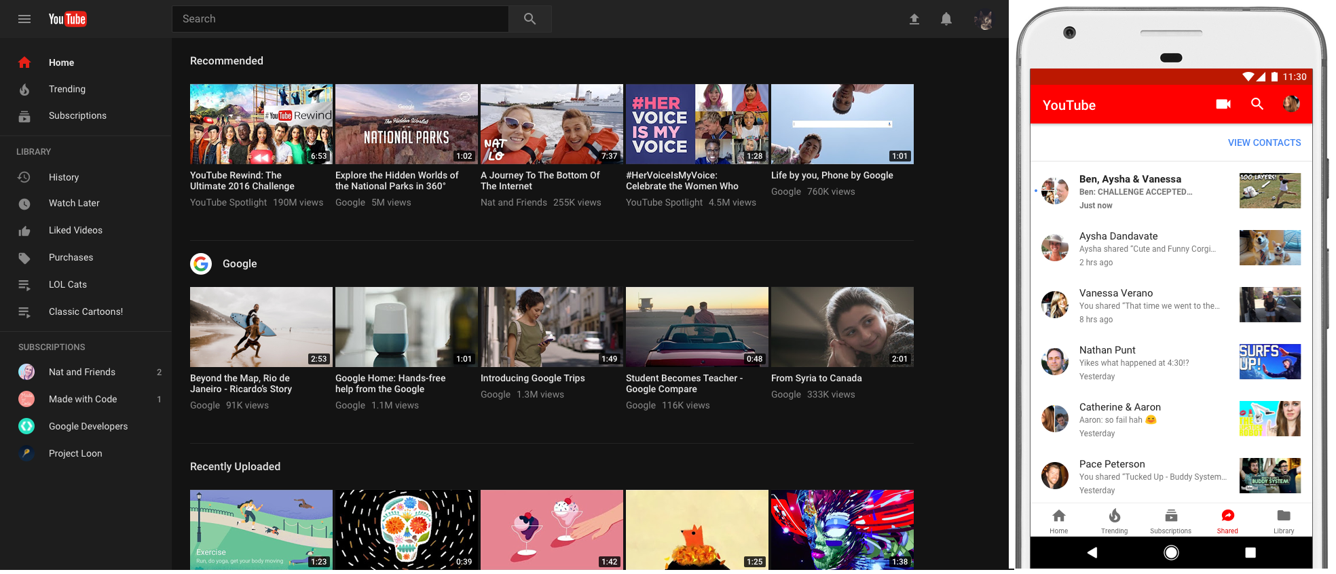This screenshot has height=574, width=1336.
Task: Open Introducing Google Trips thumbnail
Action: pos(552,327)
